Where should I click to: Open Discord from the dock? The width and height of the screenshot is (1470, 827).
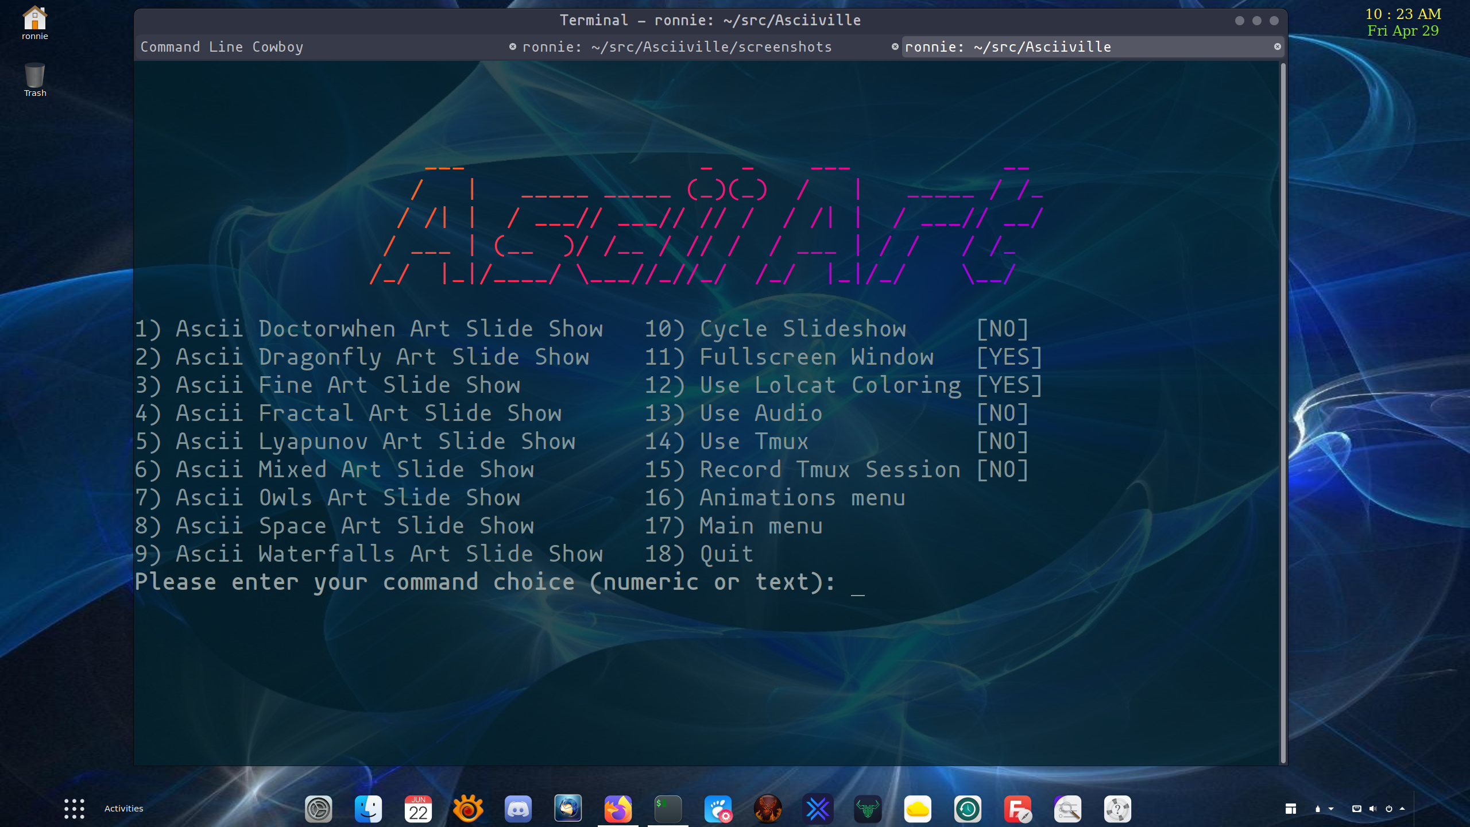tap(518, 809)
